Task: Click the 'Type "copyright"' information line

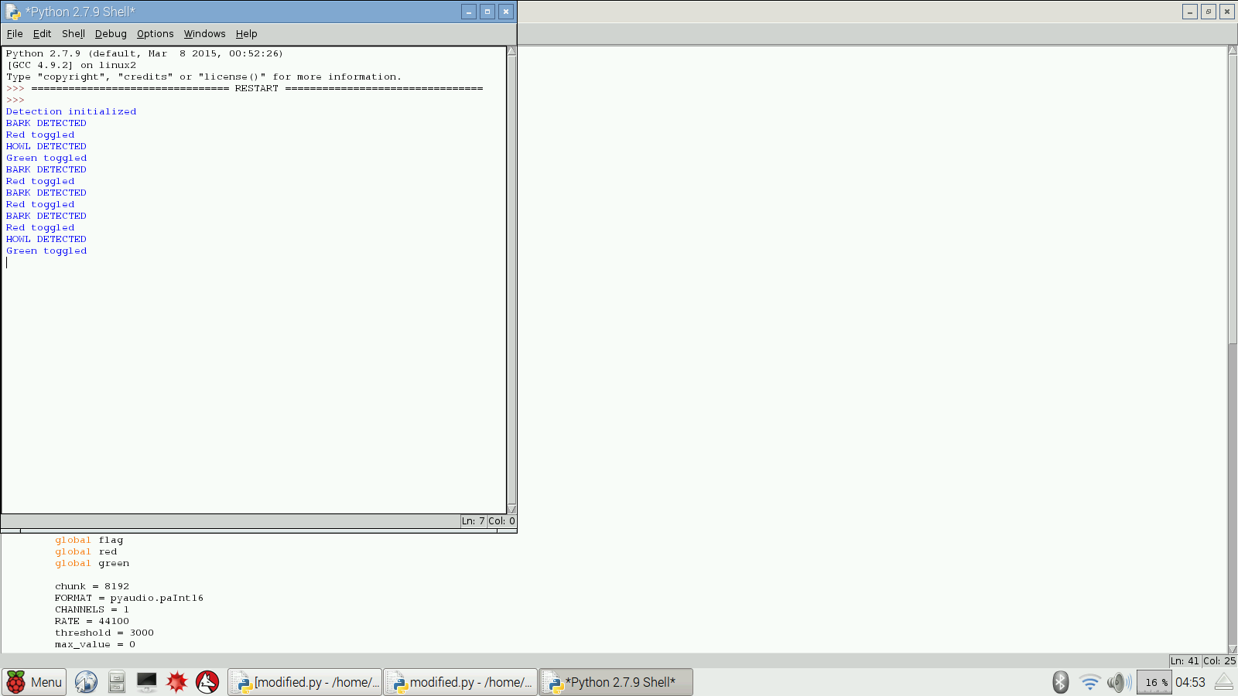Action: coord(204,77)
